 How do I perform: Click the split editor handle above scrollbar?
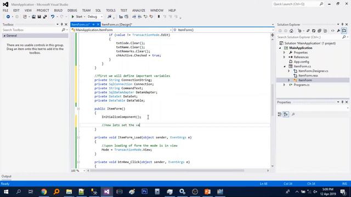point(273,35)
